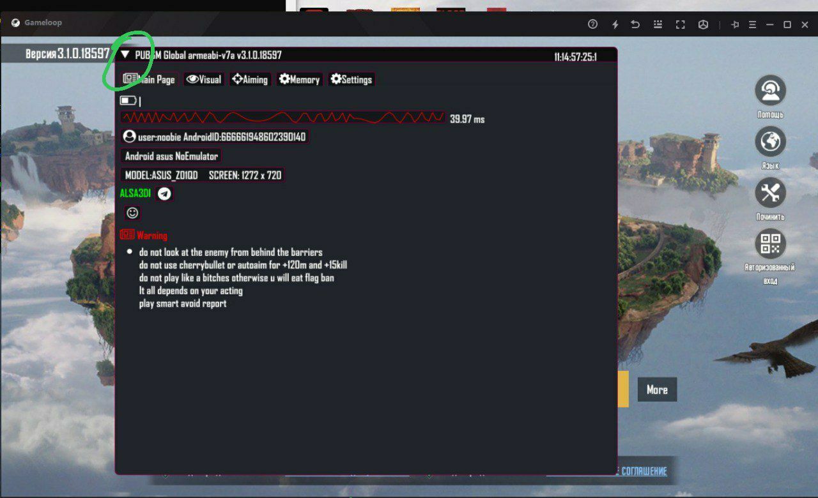The height and width of the screenshot is (498, 818).
Task: Click the 39.97 ms latency value
Action: click(467, 119)
